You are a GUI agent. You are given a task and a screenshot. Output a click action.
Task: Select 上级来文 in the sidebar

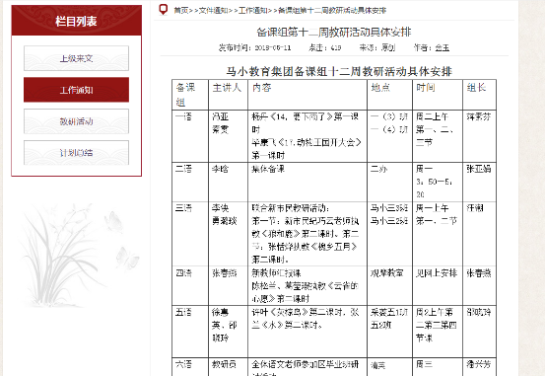point(76,58)
